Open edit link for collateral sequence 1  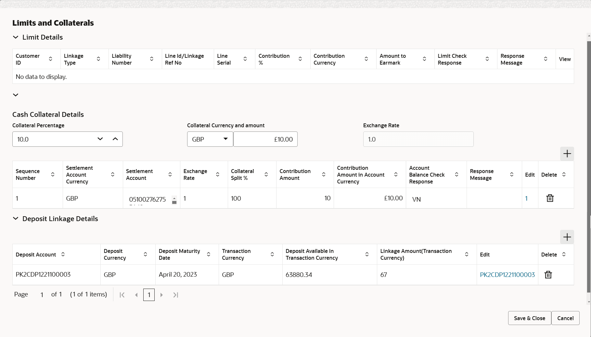[x=526, y=198]
